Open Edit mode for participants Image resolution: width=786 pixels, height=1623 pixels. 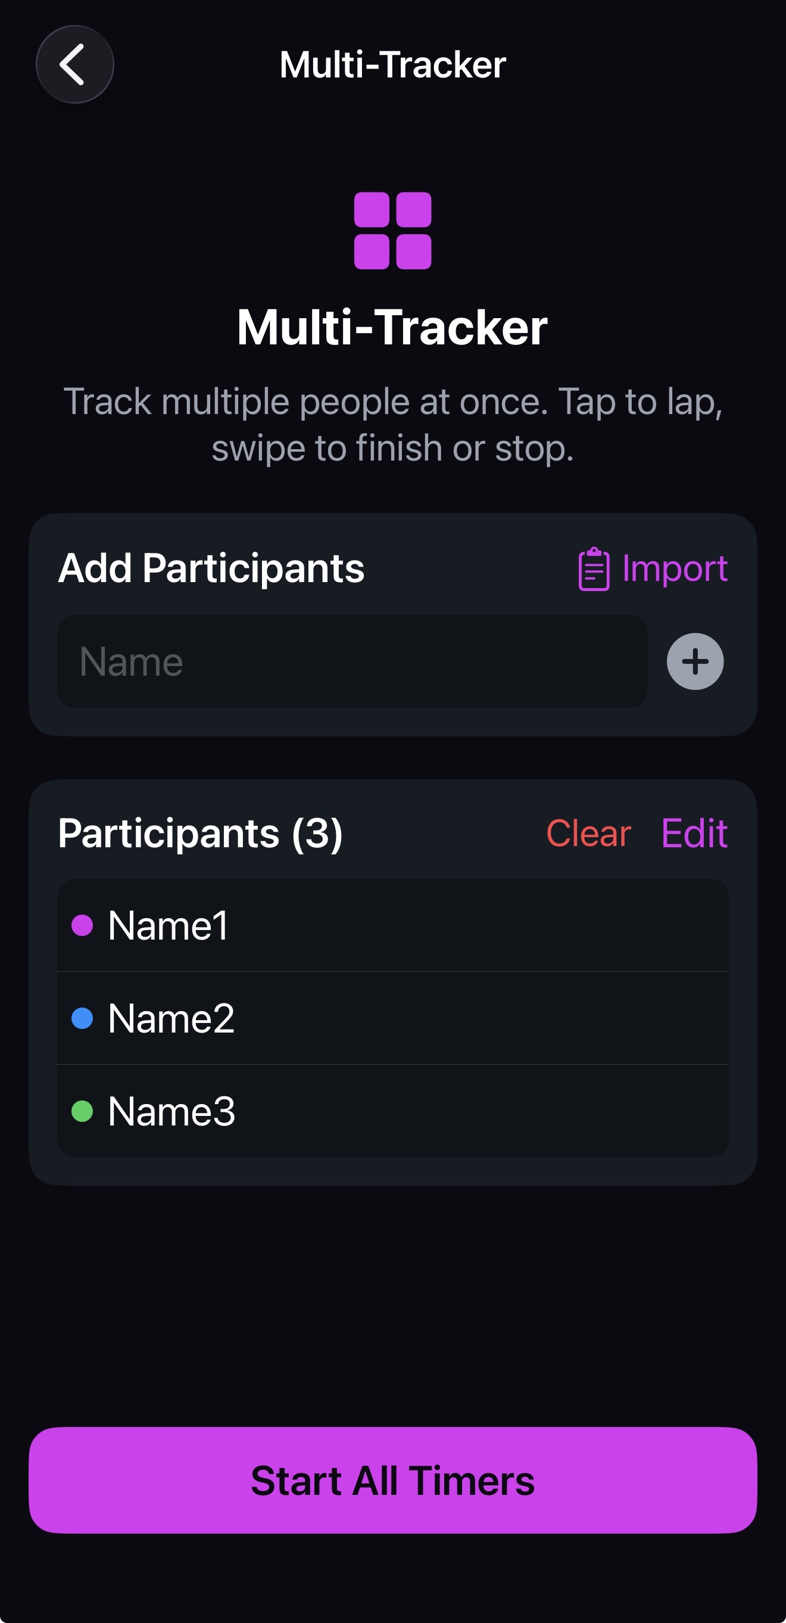pyautogui.click(x=694, y=833)
